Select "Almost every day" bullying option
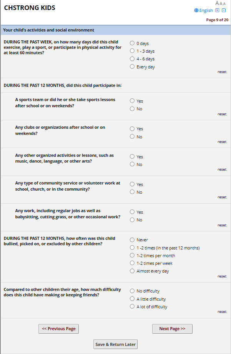The width and height of the screenshot is (231, 354). click(x=132, y=271)
